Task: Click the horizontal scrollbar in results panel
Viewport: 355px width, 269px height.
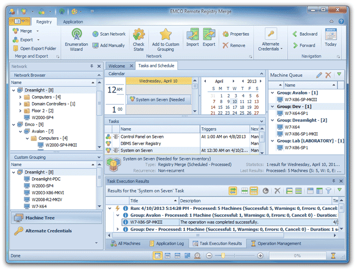Action: coord(198,235)
